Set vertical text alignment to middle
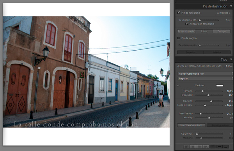The width and height of the screenshot is (234, 151). pyautogui.click(x=219, y=147)
